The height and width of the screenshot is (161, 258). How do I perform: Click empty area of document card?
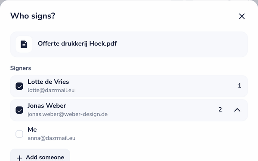pyautogui.click(x=181, y=44)
